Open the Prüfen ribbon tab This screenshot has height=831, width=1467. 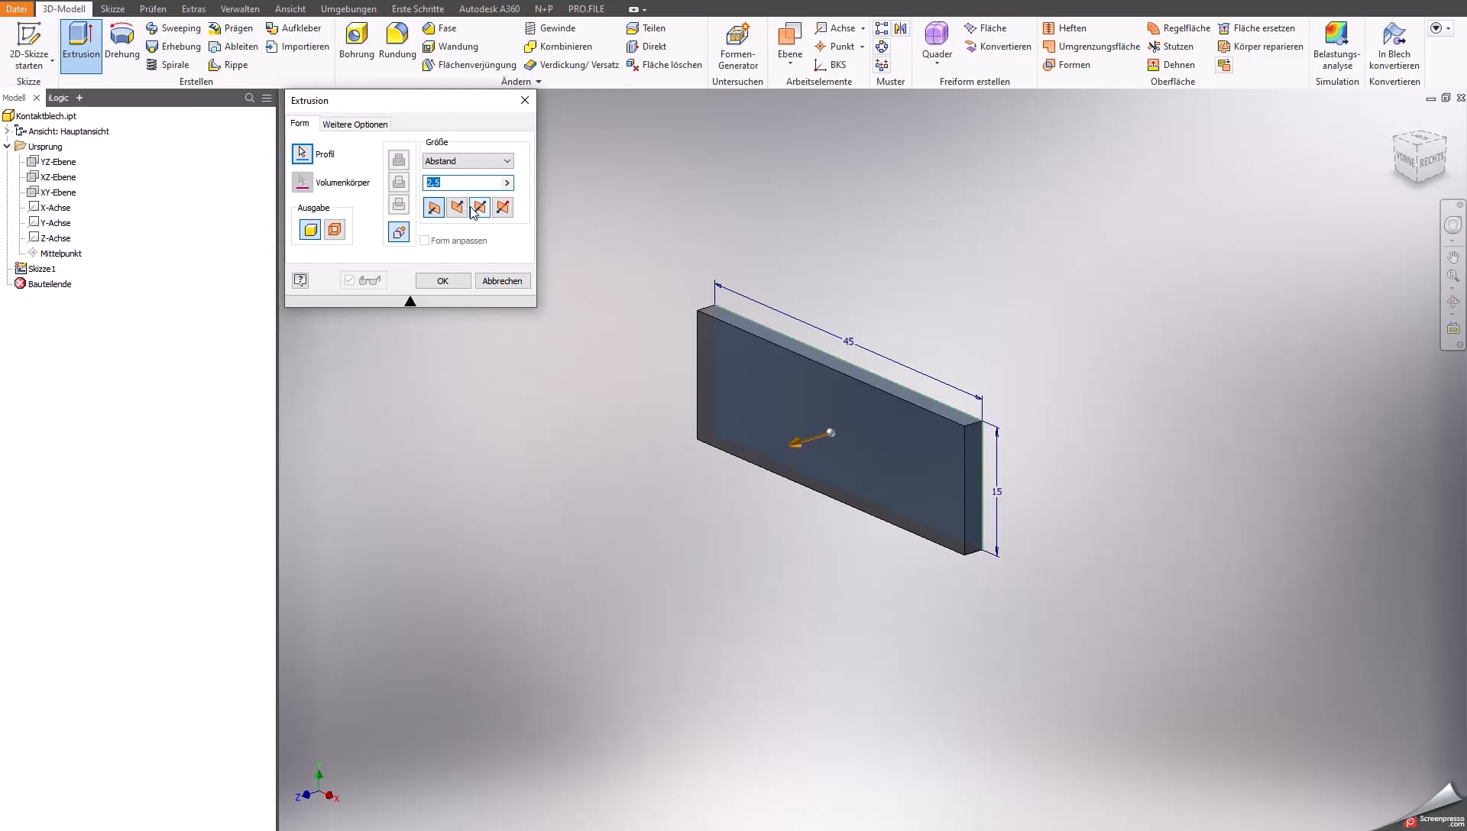click(x=153, y=9)
